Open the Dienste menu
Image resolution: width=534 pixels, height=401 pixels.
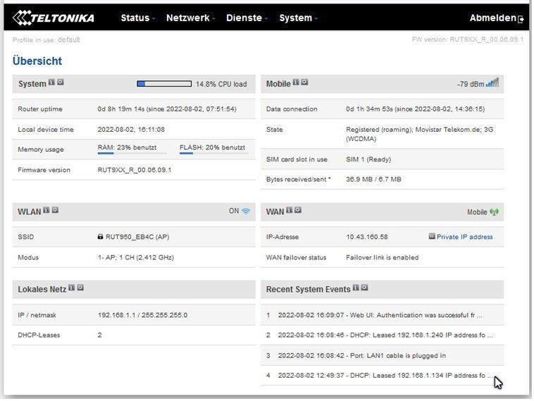[247, 18]
